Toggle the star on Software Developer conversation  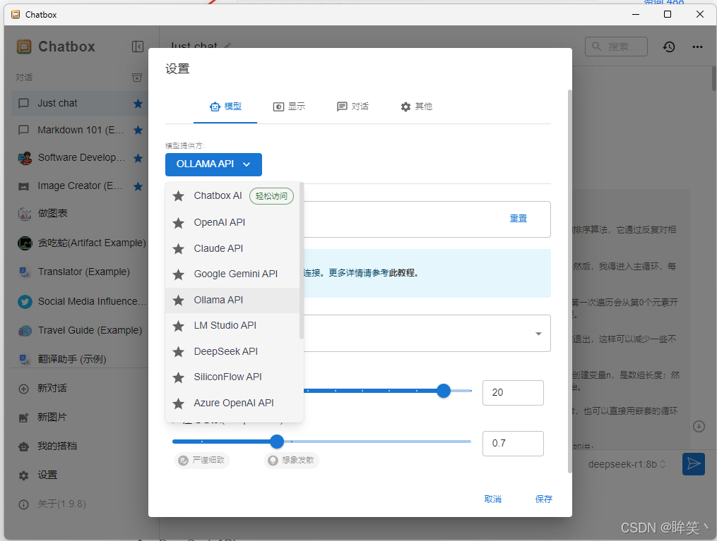(x=138, y=158)
